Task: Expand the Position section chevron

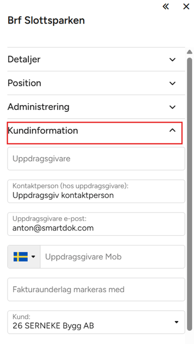Action: pos(173,83)
